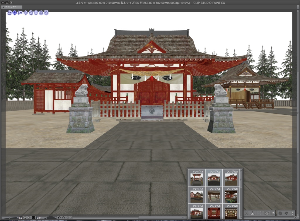This screenshot has width=300, height=221.
Task: Click the zoom-out magnifier icon
Action: click(24, 218)
